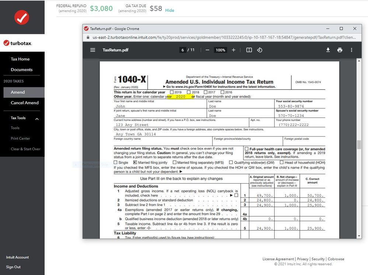Image resolution: width=368 pixels, height=275 pixels.
Task: Click Tax Tools menu label
Action: (x=18, y=118)
